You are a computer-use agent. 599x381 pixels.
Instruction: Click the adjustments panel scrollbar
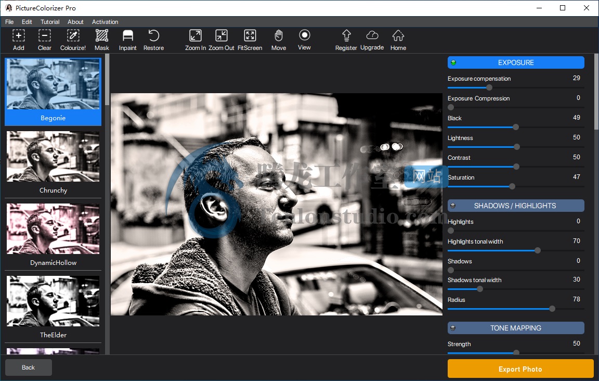click(x=596, y=92)
